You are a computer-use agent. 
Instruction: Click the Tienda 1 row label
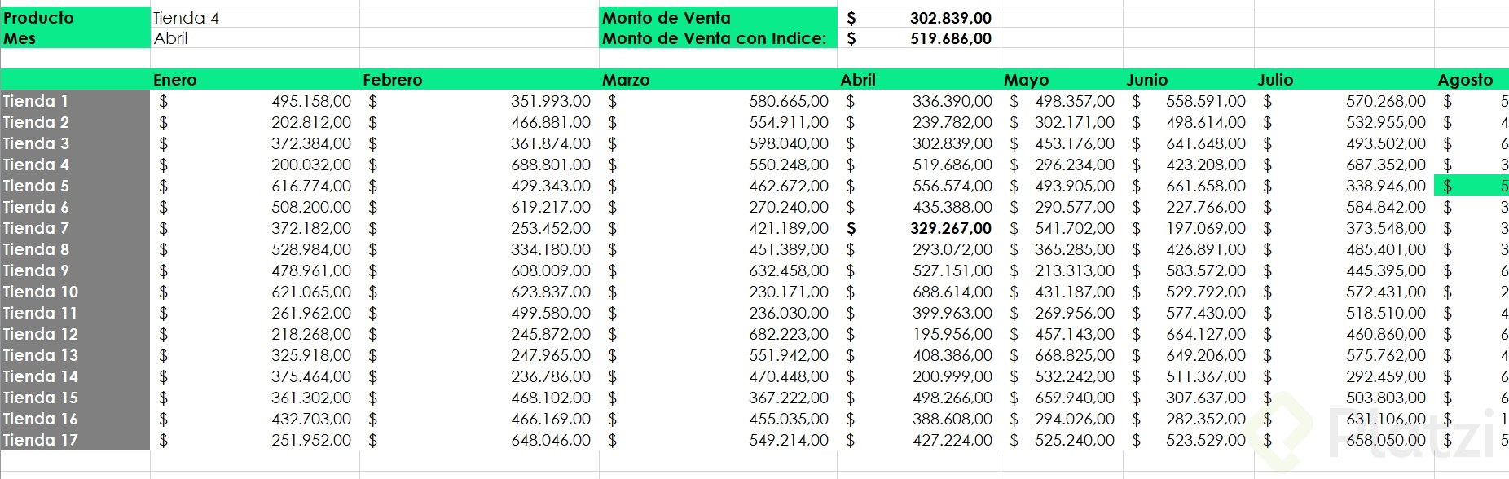pos(36,101)
